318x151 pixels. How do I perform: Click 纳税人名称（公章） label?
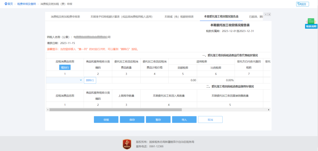point(59,37)
